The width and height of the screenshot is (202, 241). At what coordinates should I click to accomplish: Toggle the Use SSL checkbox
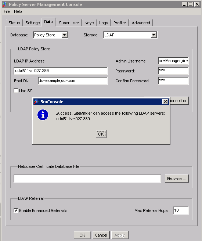pyautogui.click(x=16, y=91)
